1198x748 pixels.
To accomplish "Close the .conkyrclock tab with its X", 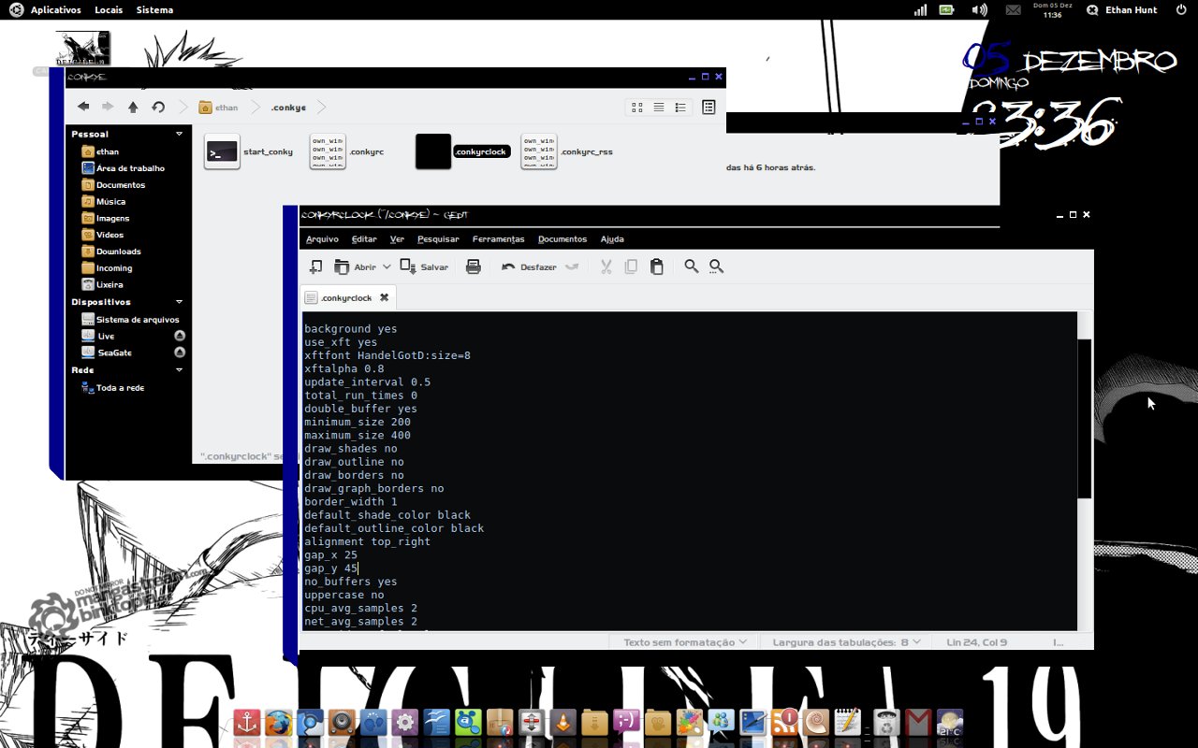I will pos(384,297).
